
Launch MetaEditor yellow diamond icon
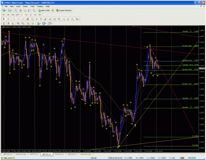53,10
